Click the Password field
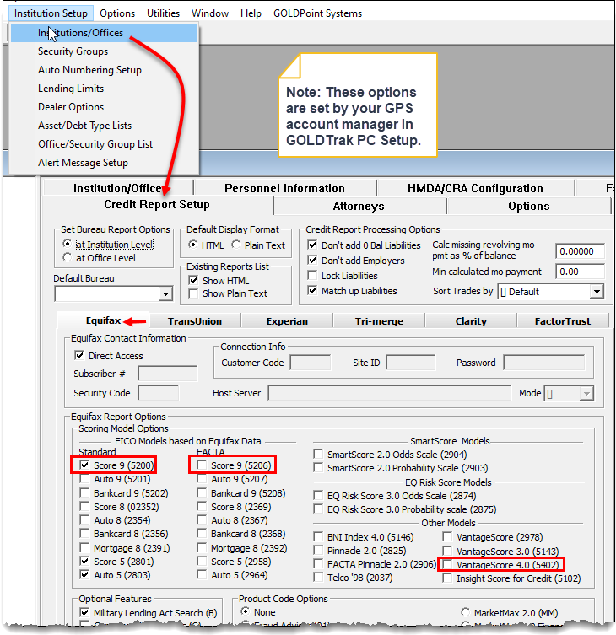 pos(544,363)
